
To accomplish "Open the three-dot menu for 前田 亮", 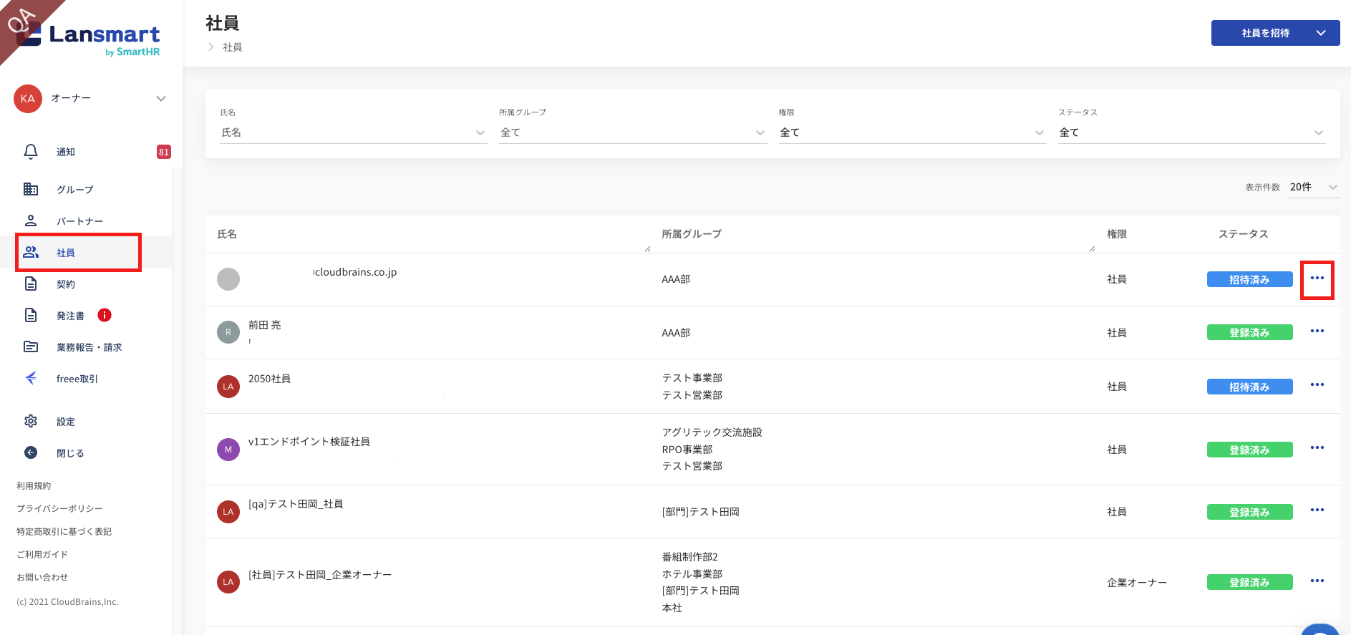I will [1317, 331].
